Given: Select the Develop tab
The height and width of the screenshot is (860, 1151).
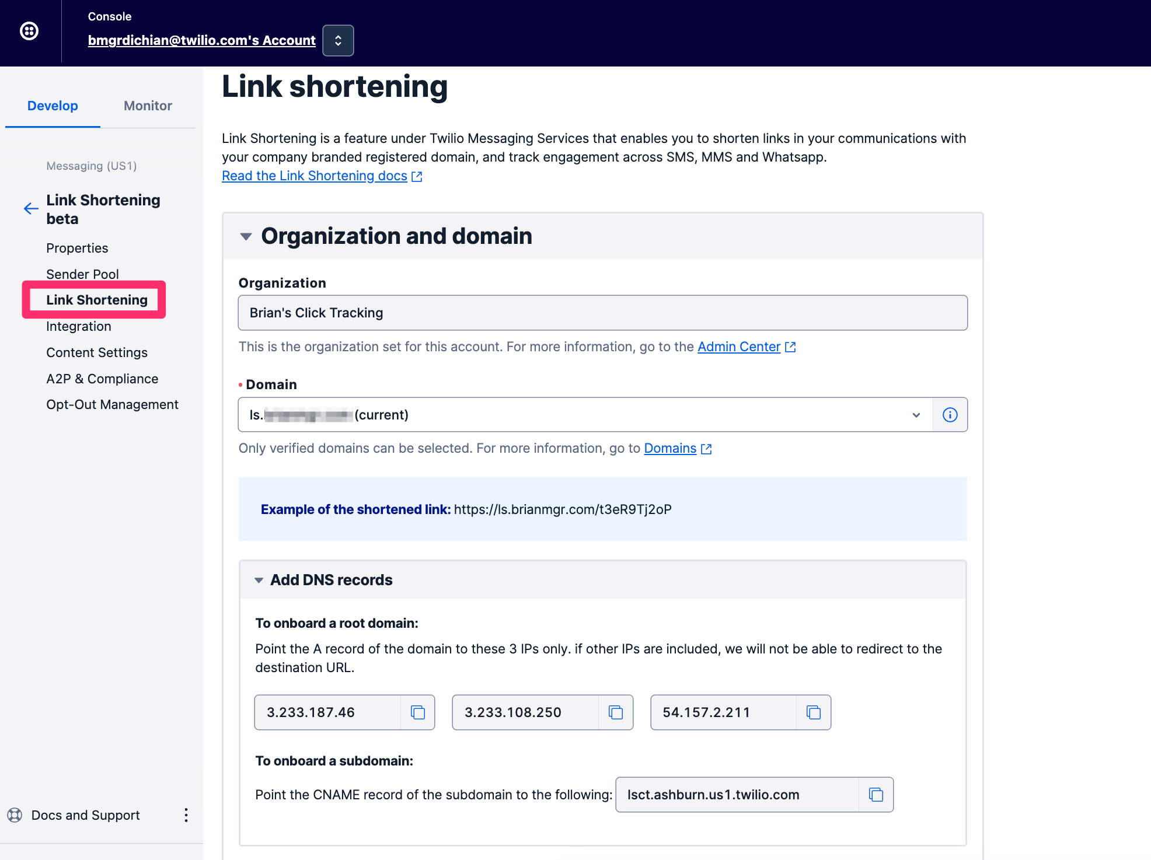Looking at the screenshot, I should tap(53, 106).
